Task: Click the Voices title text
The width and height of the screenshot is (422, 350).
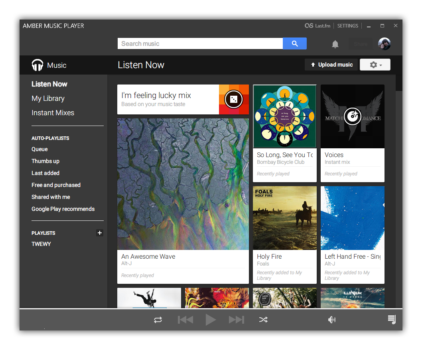Action: [334, 155]
